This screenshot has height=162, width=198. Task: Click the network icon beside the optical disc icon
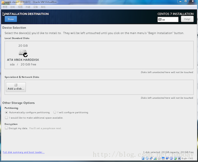point(151,158)
